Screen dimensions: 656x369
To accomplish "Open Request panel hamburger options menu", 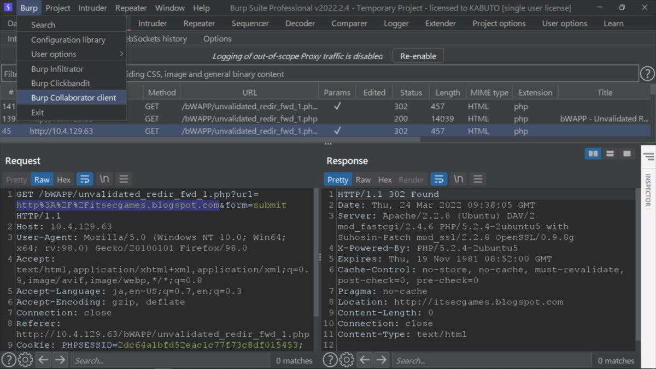I will point(124,179).
